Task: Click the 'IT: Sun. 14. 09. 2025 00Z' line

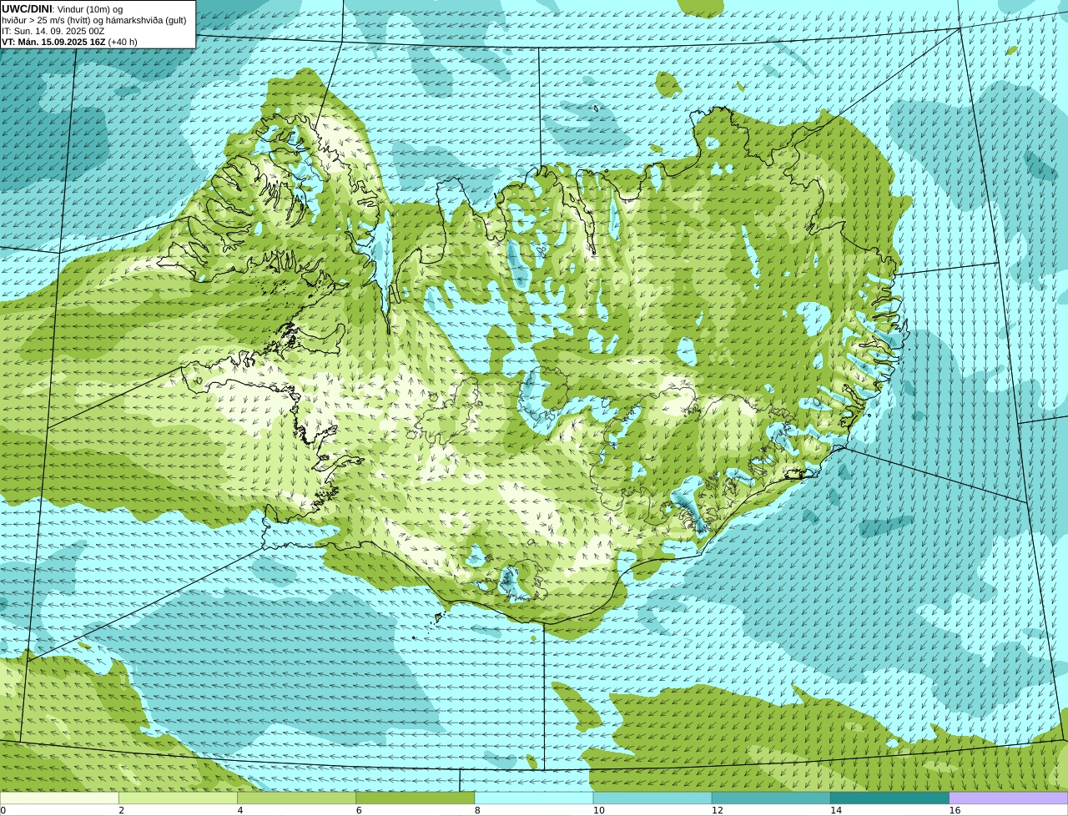Action: point(53,31)
